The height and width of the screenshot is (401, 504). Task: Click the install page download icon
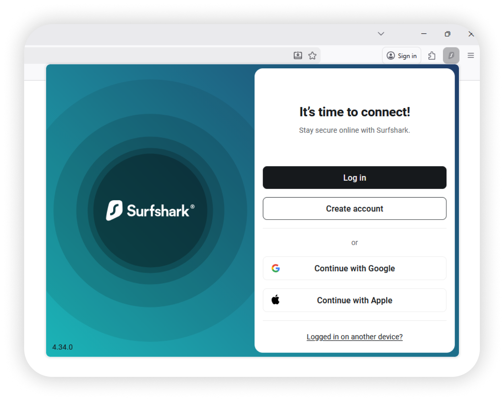coord(298,55)
